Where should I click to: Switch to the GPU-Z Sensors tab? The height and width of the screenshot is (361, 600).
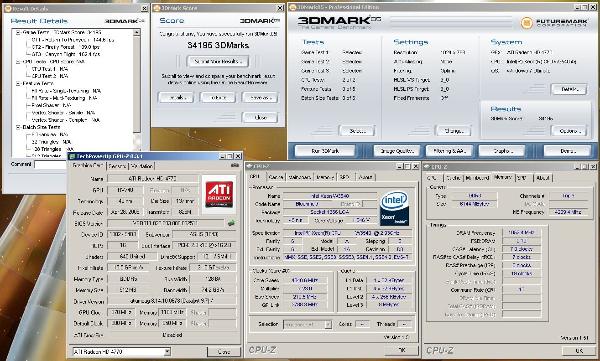[117, 166]
